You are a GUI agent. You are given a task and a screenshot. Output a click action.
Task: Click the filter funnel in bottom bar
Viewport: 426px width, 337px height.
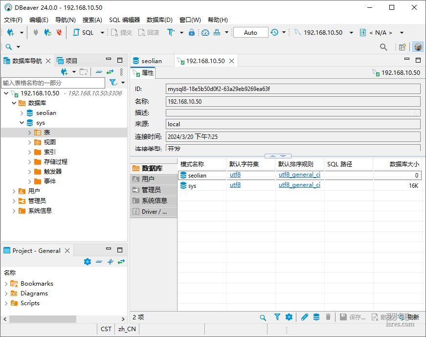point(277,317)
